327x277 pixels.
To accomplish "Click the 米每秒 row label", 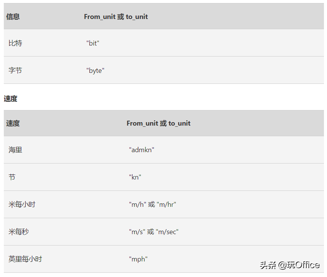I will point(19,232).
